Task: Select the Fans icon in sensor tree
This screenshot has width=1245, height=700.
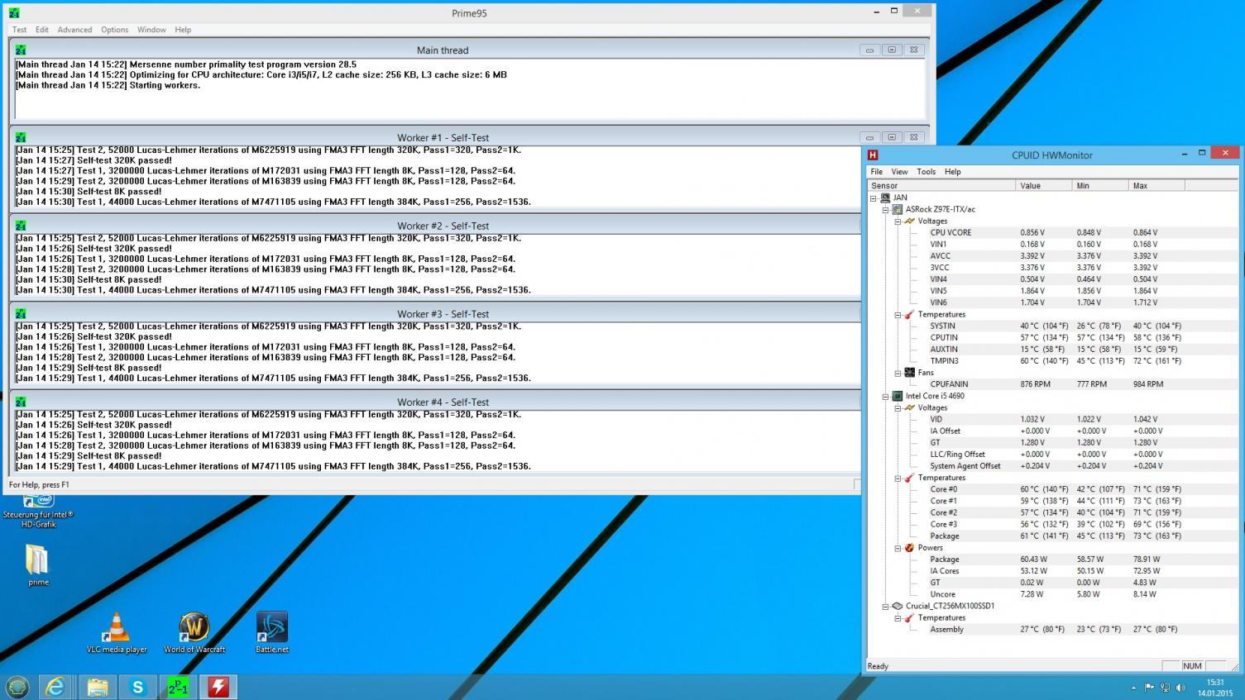Action: point(909,373)
